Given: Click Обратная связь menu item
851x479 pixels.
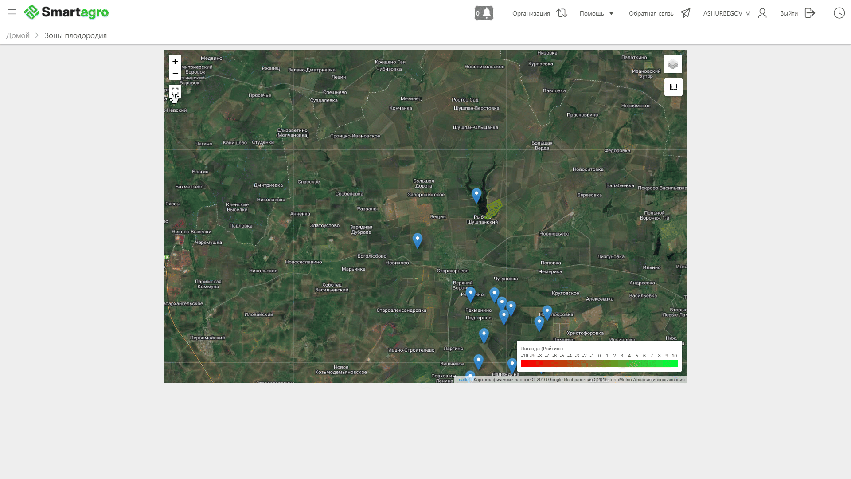Looking at the screenshot, I should (651, 13).
